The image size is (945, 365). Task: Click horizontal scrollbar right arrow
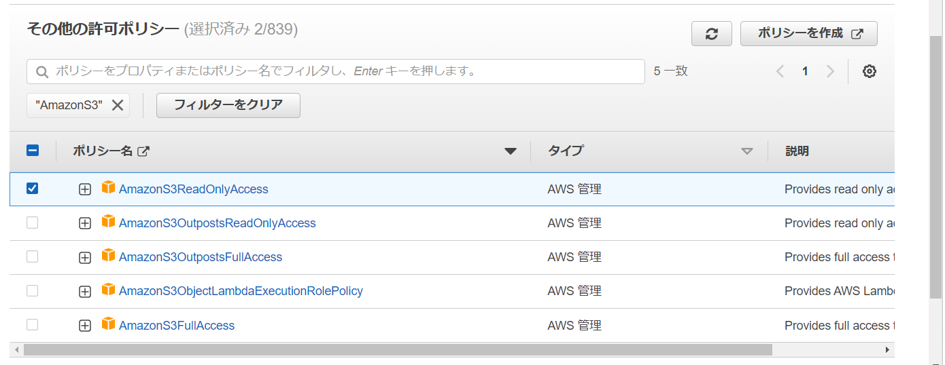(x=887, y=349)
